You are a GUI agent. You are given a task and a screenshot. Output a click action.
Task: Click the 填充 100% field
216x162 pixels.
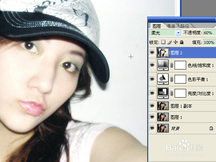(x=210, y=42)
